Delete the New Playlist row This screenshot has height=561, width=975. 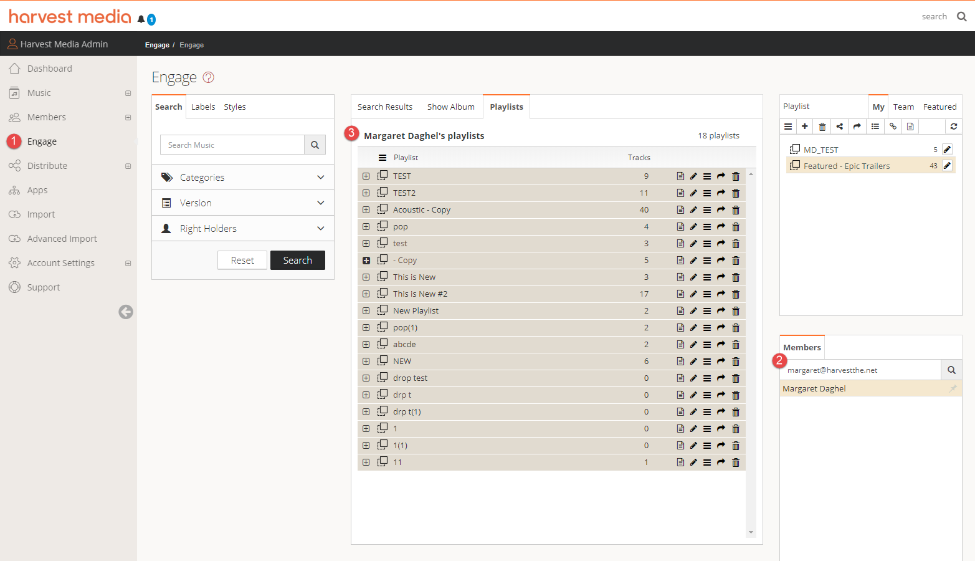click(736, 311)
